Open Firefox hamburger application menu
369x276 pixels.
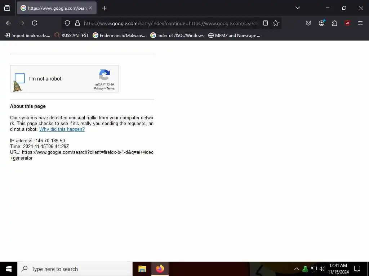pyautogui.click(x=360, y=23)
